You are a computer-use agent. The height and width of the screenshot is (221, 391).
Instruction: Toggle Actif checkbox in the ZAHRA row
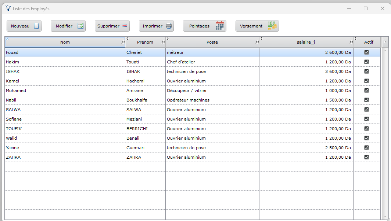click(366, 157)
